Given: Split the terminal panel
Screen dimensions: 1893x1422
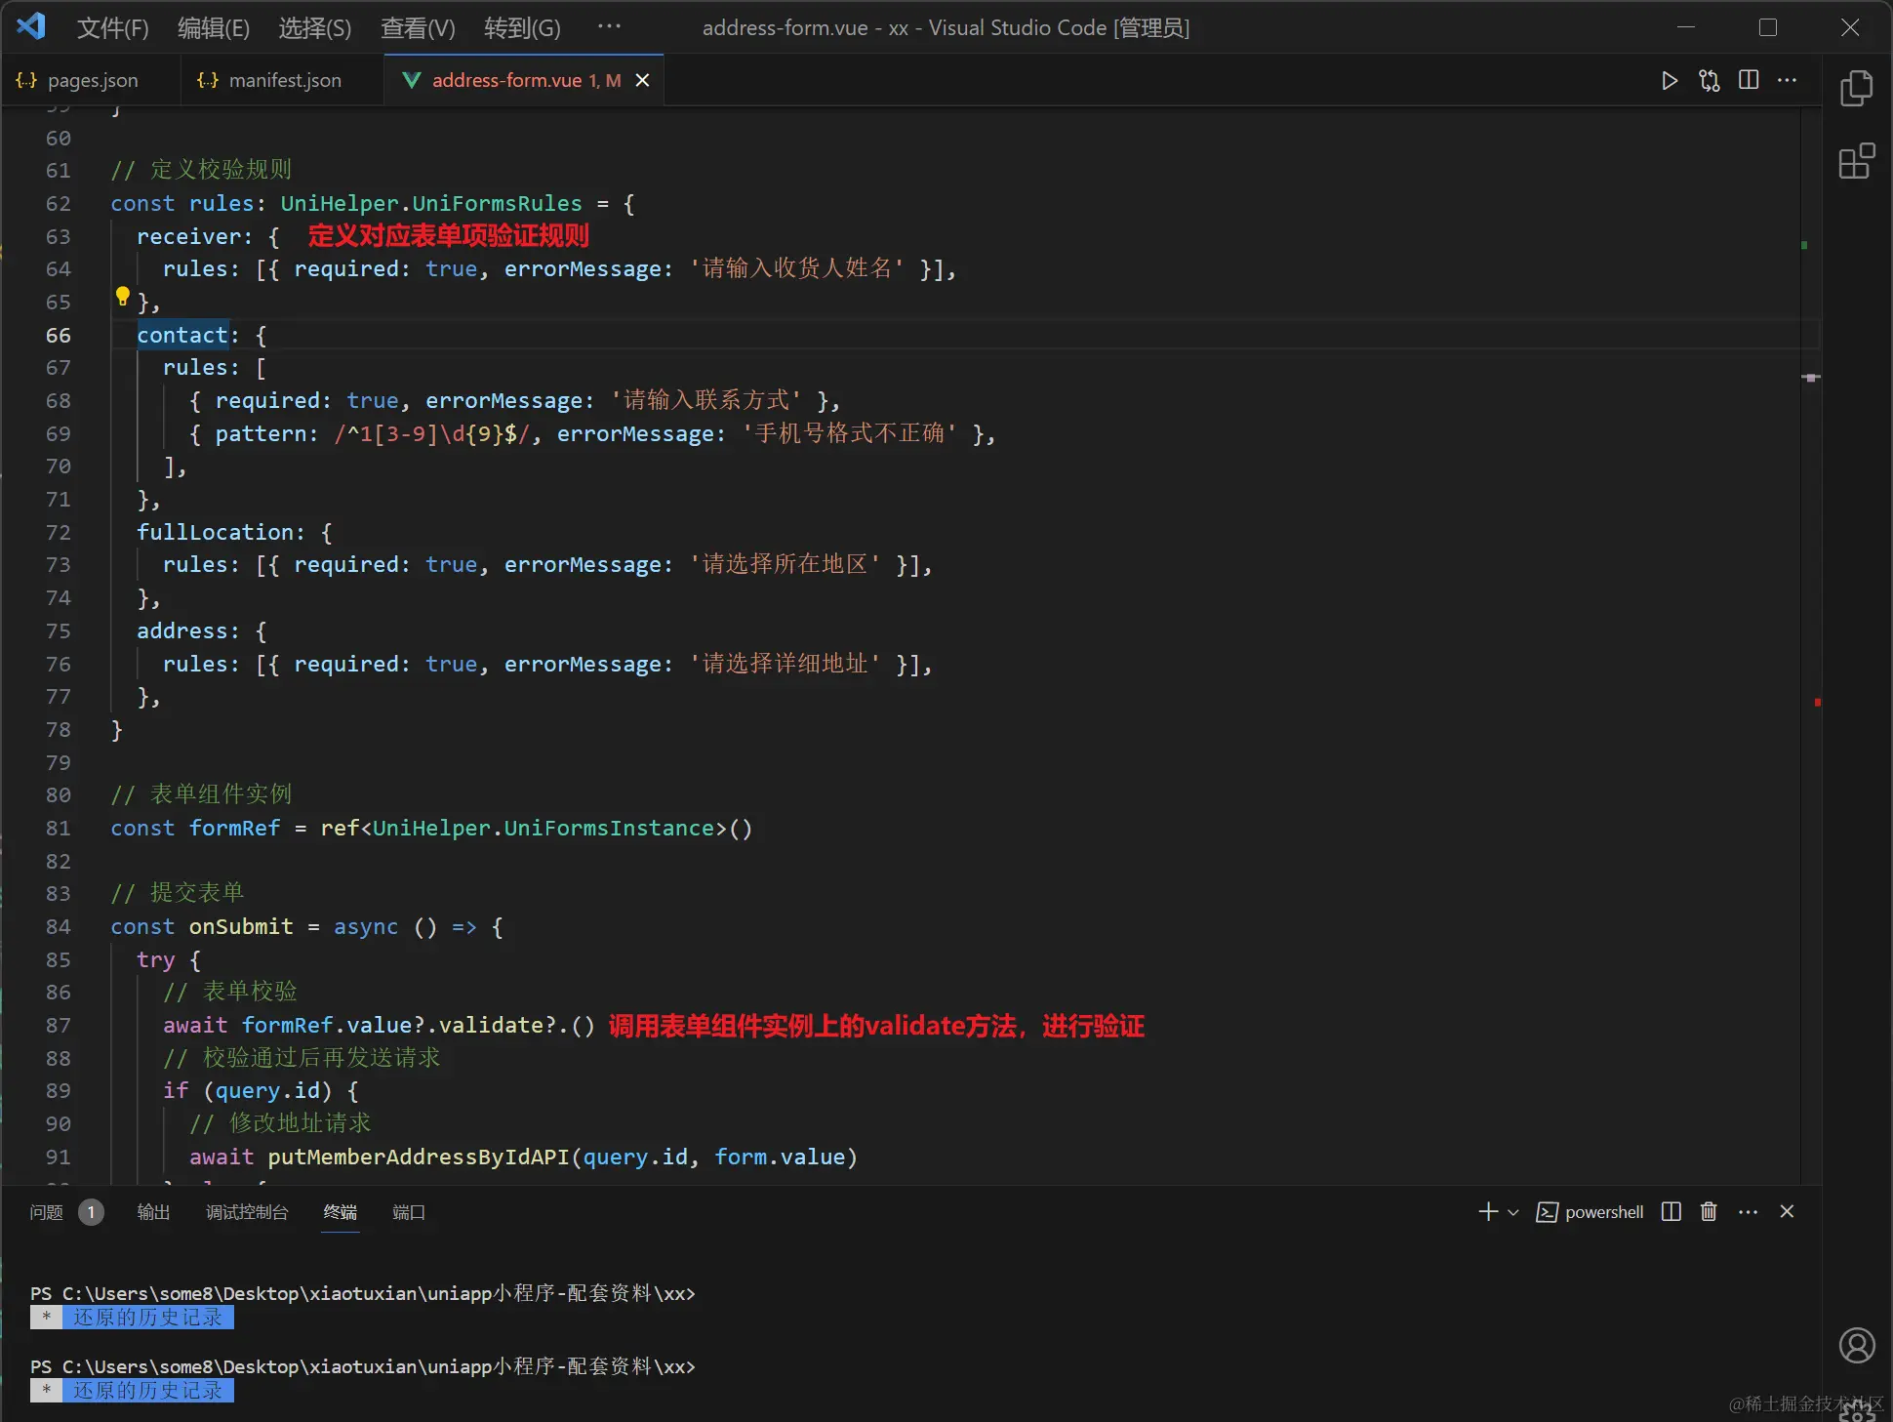Looking at the screenshot, I should (x=1671, y=1211).
